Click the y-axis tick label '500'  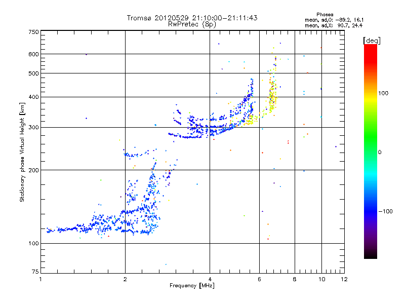click(33, 73)
